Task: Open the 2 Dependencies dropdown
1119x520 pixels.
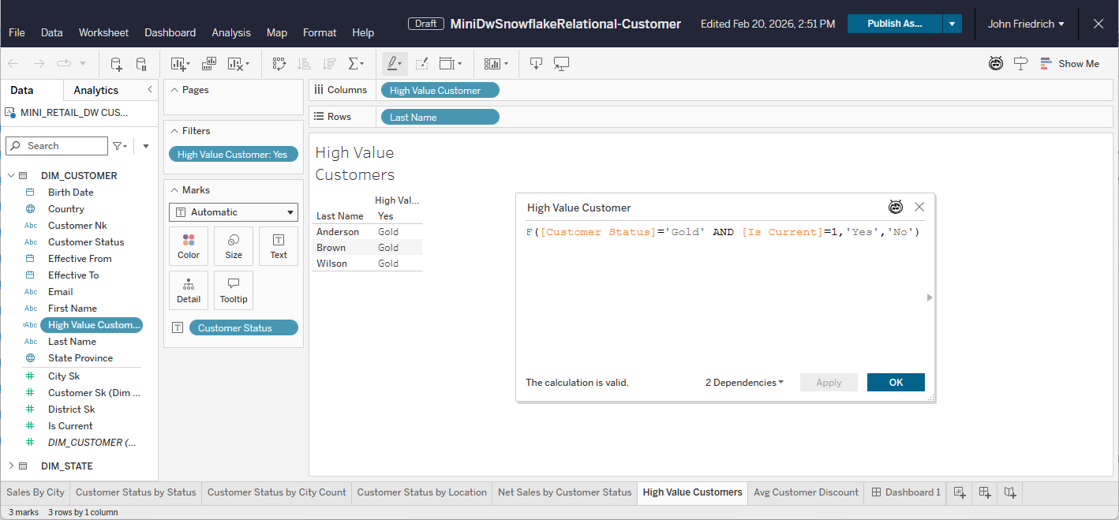Action: [x=744, y=383]
